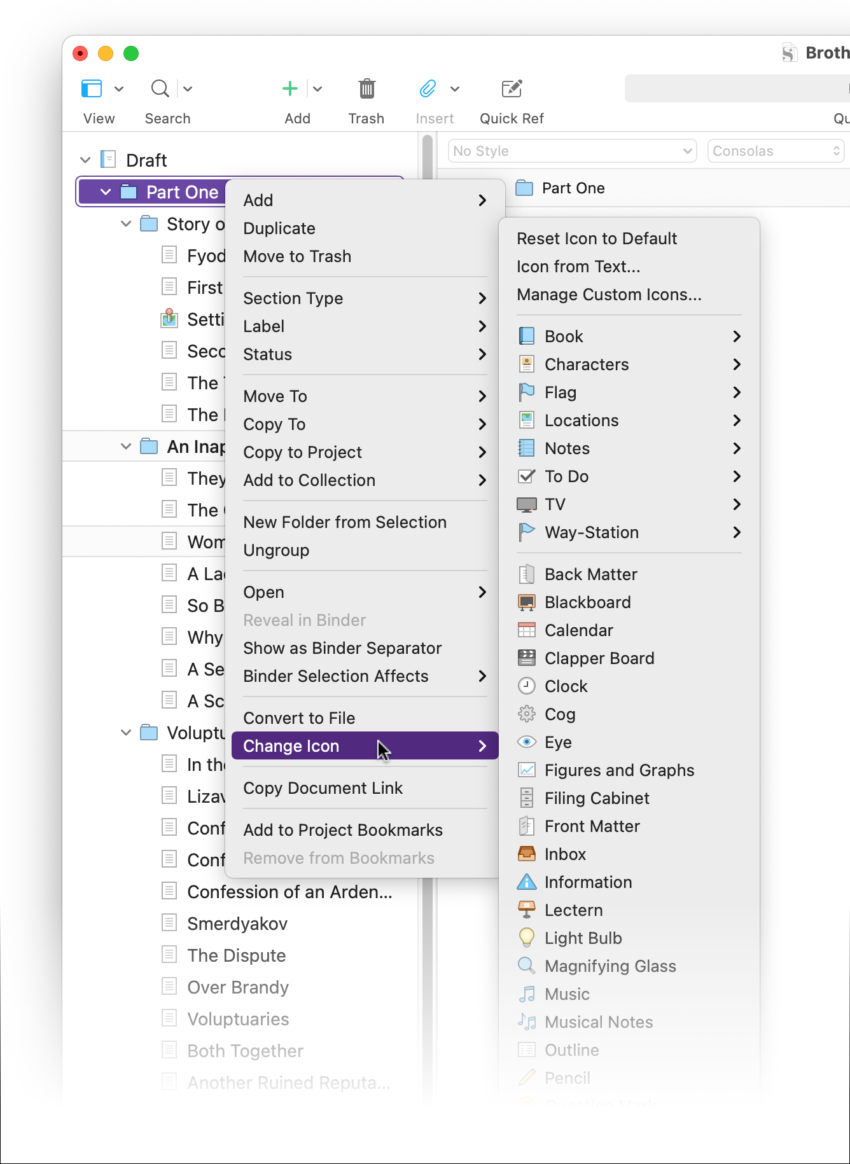The height and width of the screenshot is (1164, 850).
Task: Click the Trash toolbar icon
Action: (x=366, y=89)
